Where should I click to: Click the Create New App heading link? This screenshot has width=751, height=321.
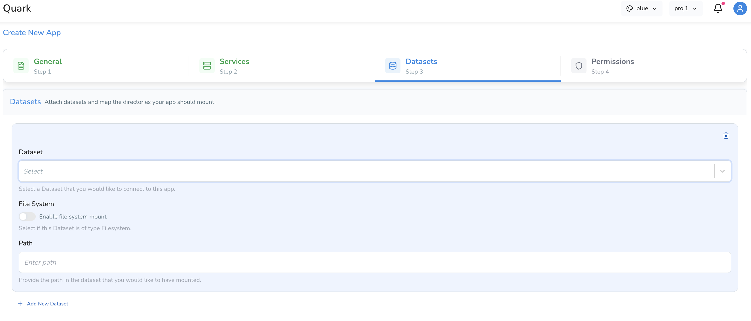click(x=32, y=33)
